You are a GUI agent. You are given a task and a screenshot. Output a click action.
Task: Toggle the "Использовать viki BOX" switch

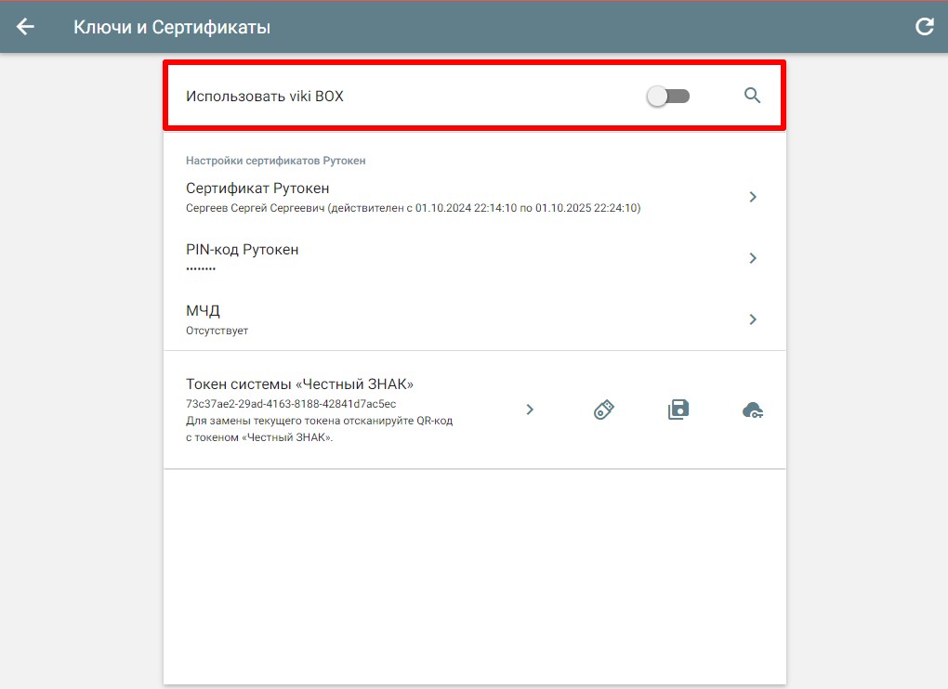tap(668, 96)
